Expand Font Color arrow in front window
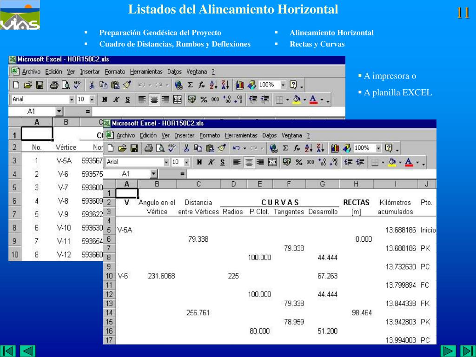Viewport: 476px width, 357px height. coord(417,162)
